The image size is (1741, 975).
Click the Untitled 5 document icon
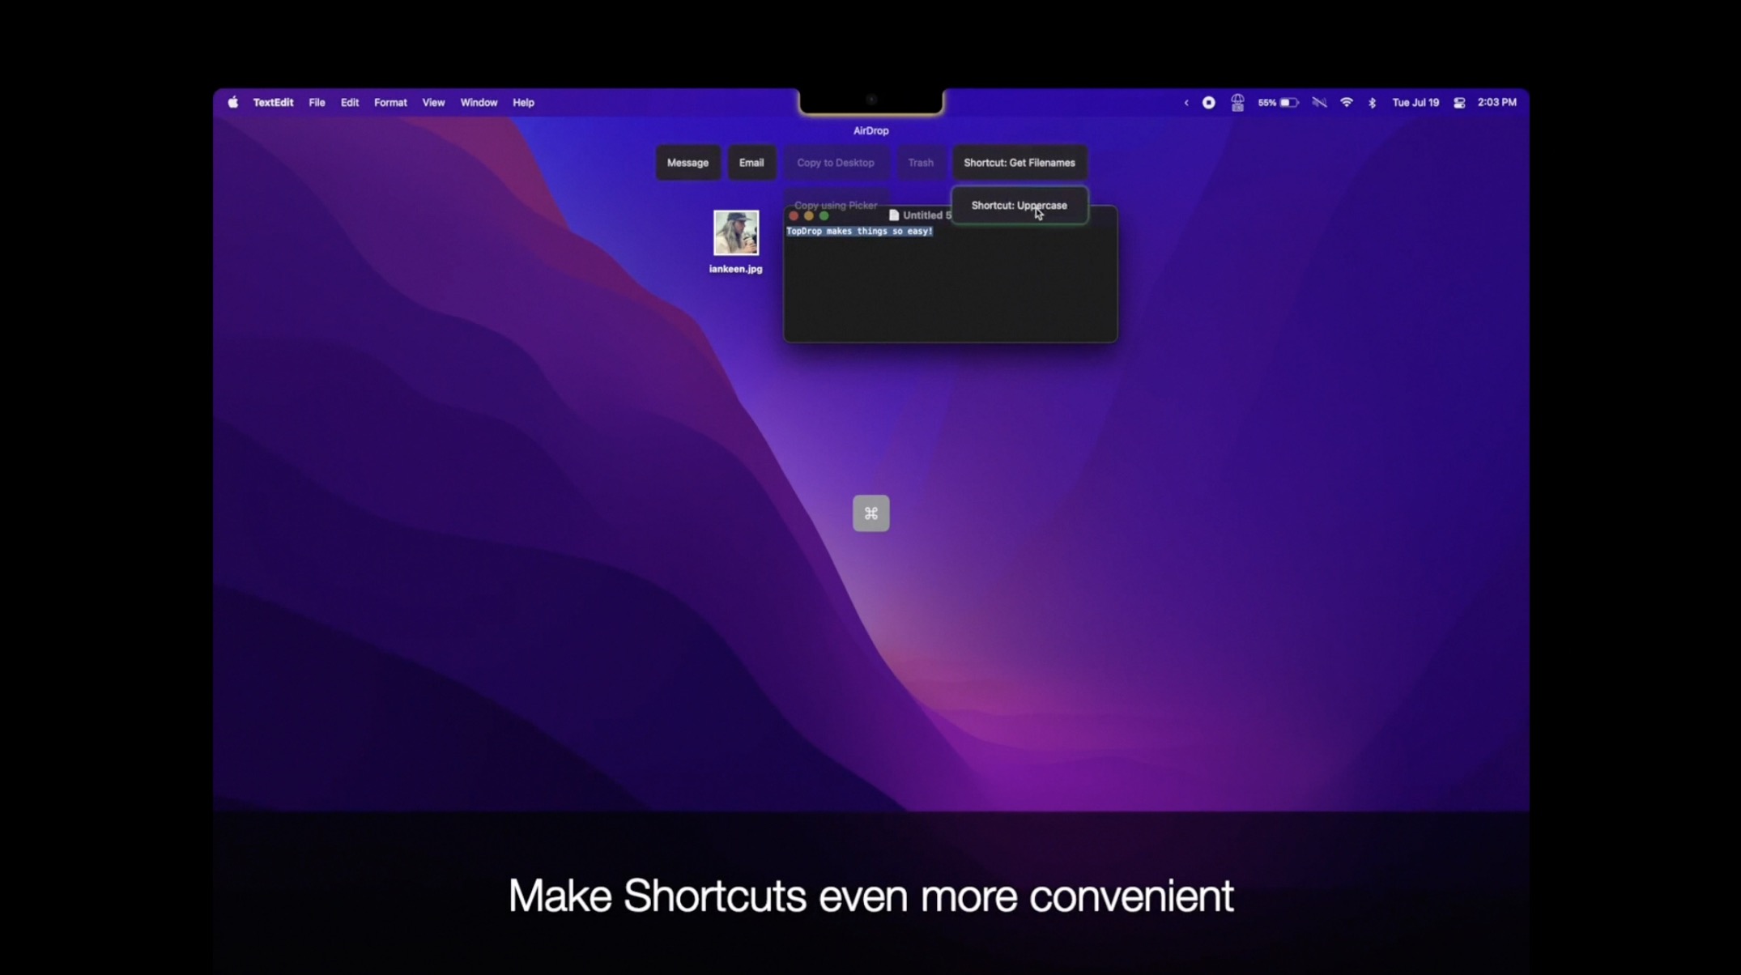pyautogui.click(x=894, y=215)
